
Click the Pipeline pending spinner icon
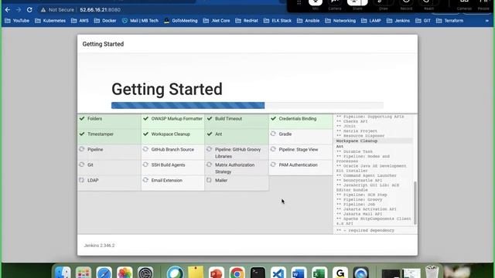pyautogui.click(x=82, y=149)
